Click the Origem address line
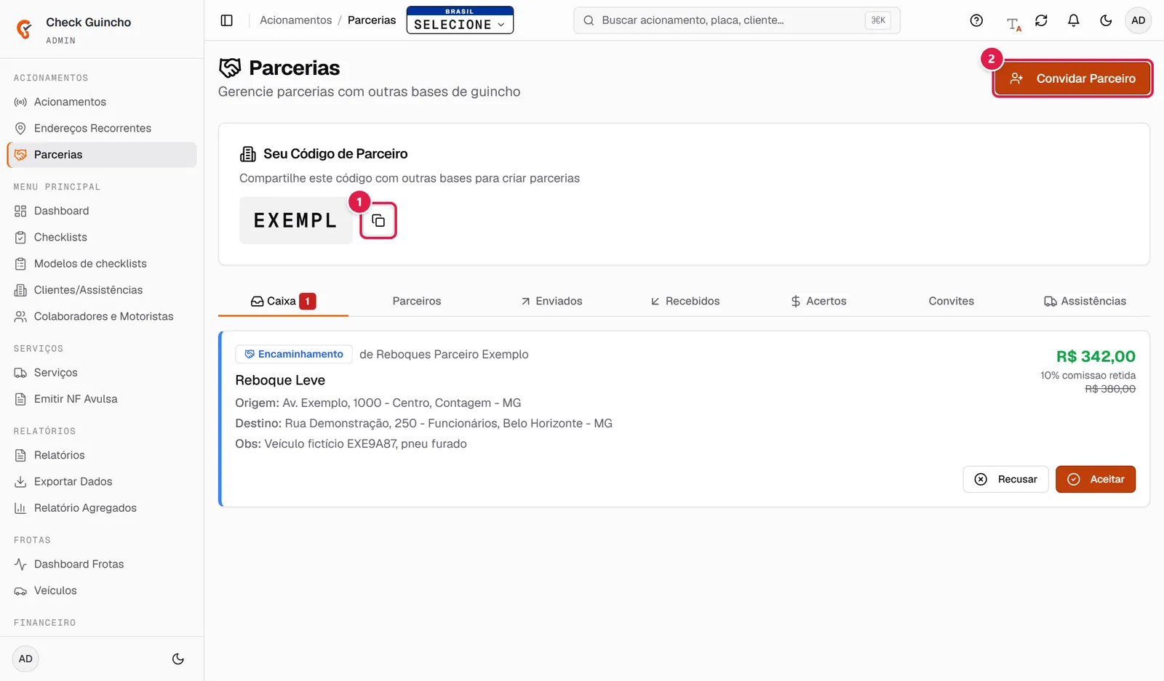 [378, 403]
